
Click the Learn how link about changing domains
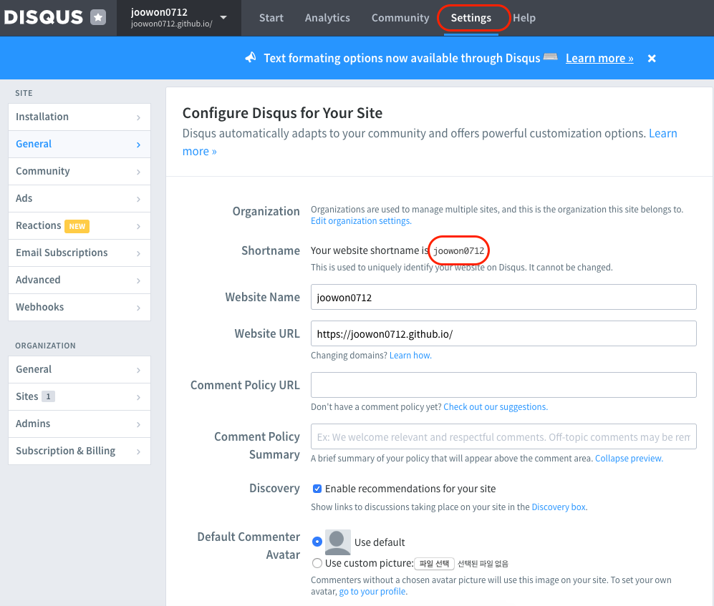click(x=410, y=356)
